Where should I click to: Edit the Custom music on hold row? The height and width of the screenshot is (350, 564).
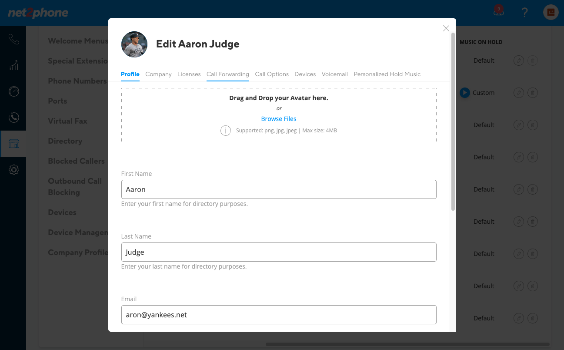[x=518, y=93]
